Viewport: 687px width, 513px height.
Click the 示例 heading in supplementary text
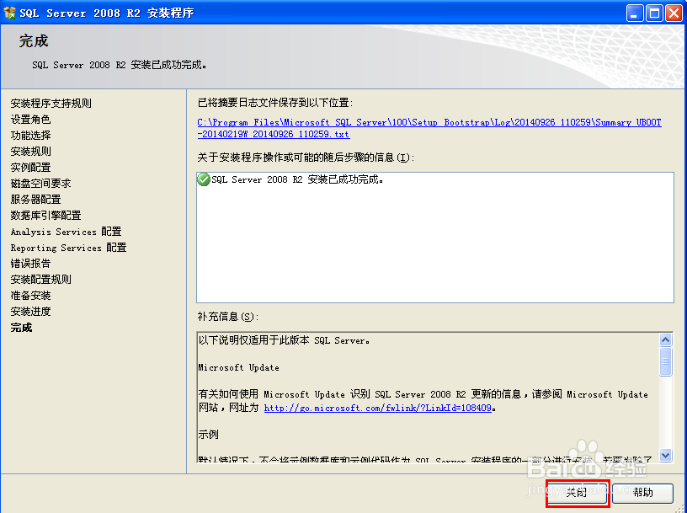click(x=209, y=435)
